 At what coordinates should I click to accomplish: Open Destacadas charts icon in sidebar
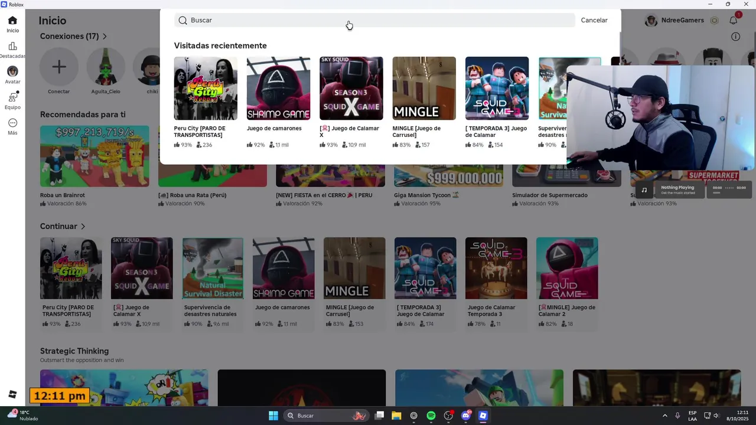point(12,50)
